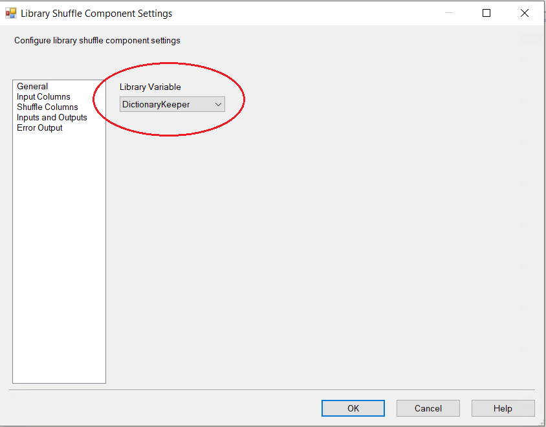Open the Input Columns page

[x=43, y=96]
